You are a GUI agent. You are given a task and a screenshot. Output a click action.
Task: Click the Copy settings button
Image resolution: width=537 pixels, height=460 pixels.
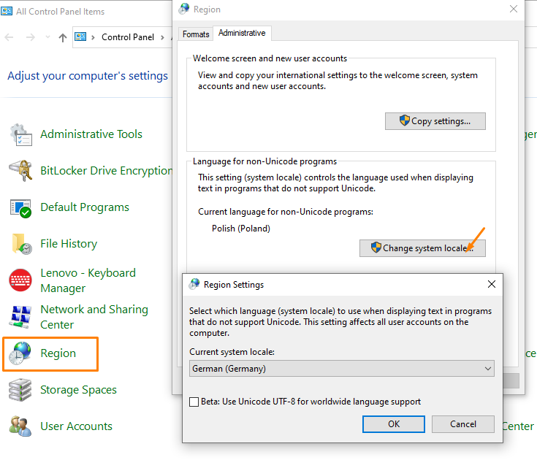click(x=435, y=121)
